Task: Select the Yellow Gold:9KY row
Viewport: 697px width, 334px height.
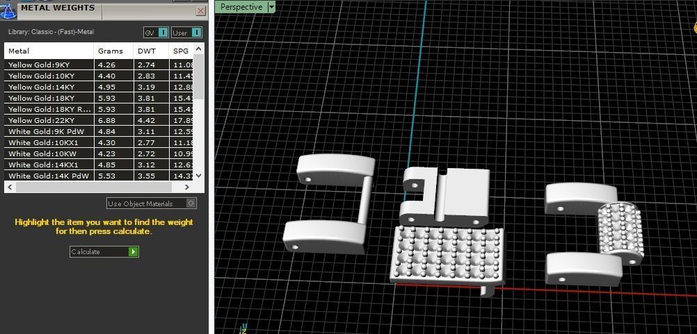Action: [x=99, y=65]
